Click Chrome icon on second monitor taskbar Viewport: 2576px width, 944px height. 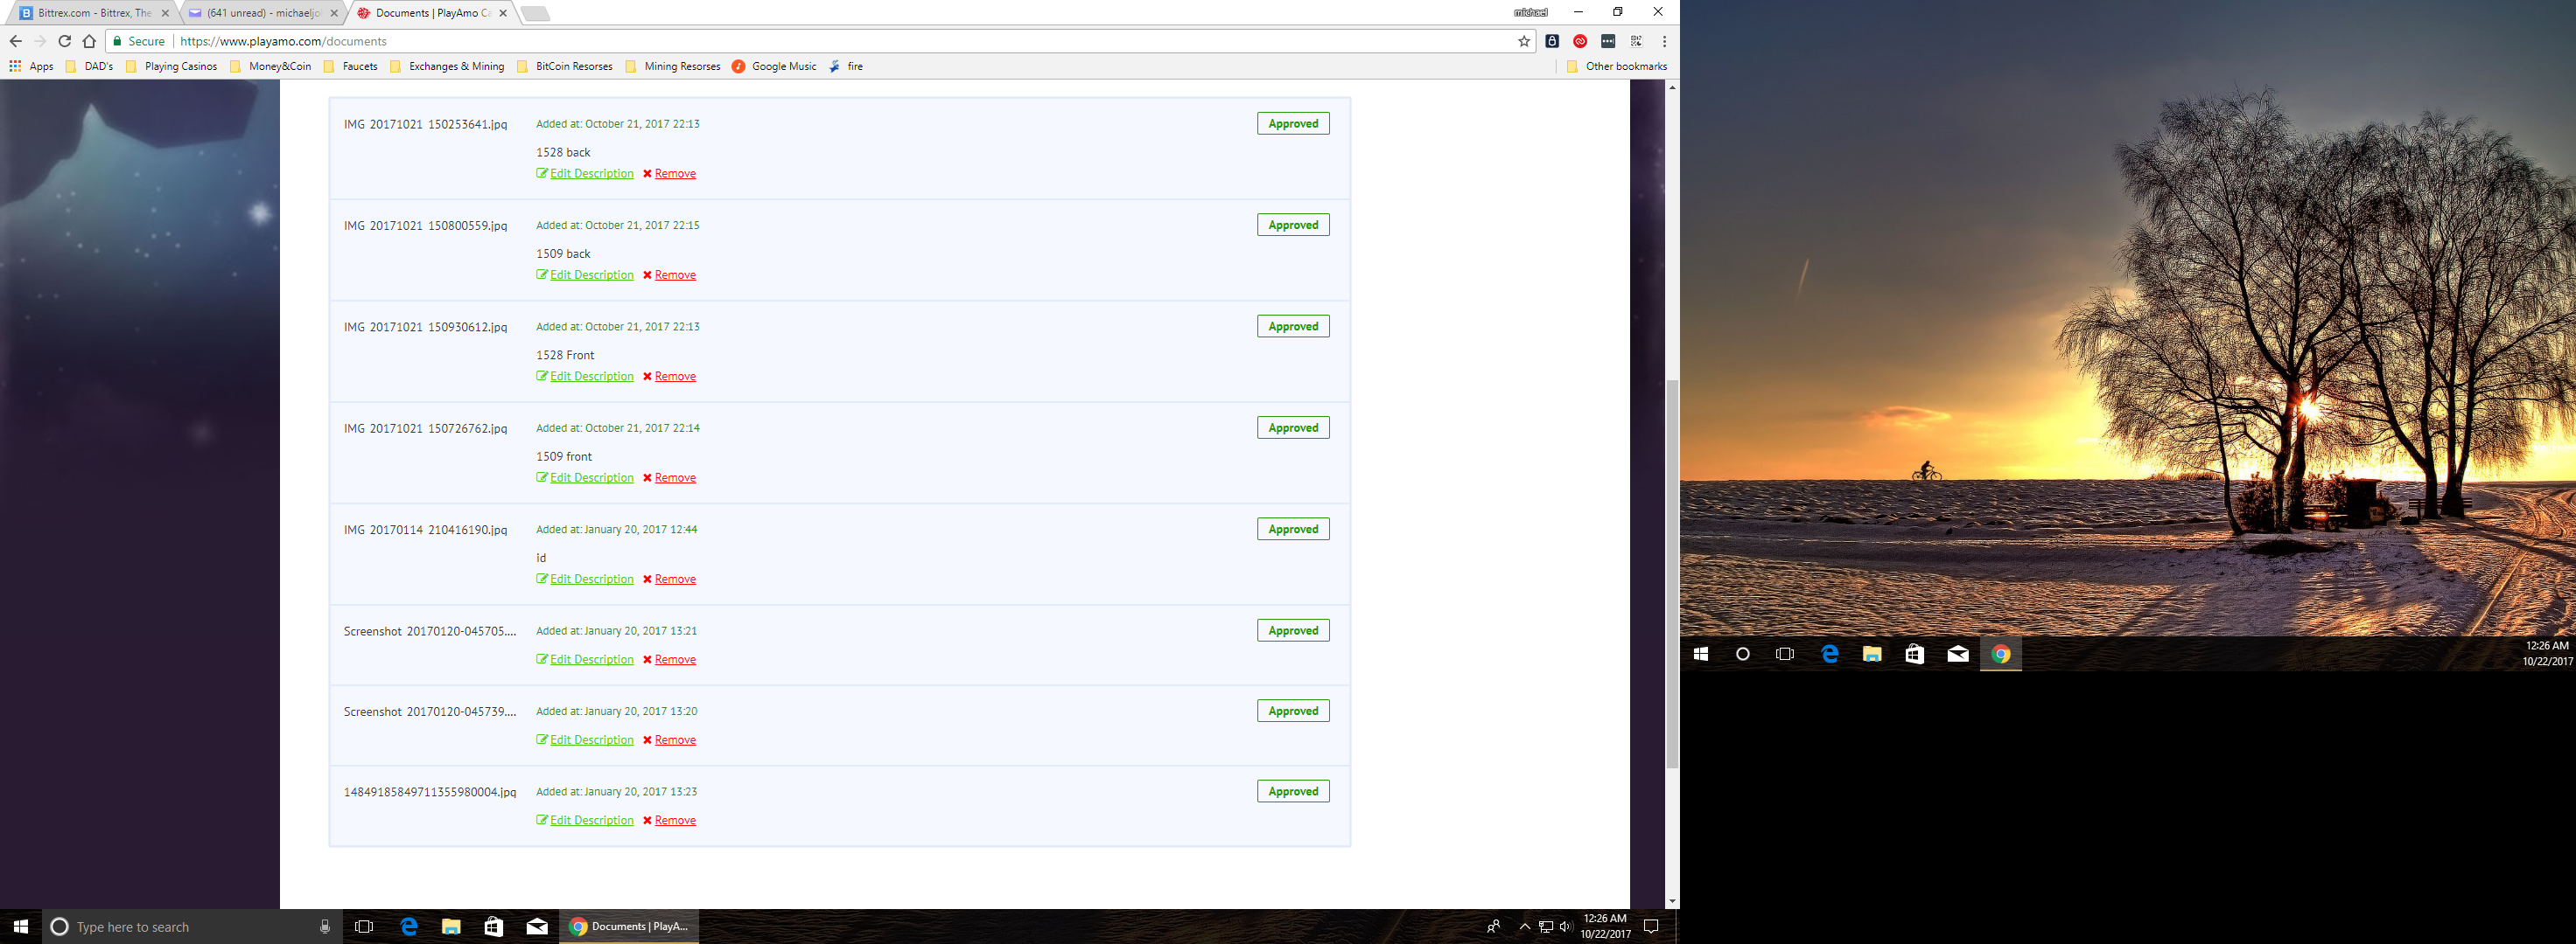[2001, 655]
